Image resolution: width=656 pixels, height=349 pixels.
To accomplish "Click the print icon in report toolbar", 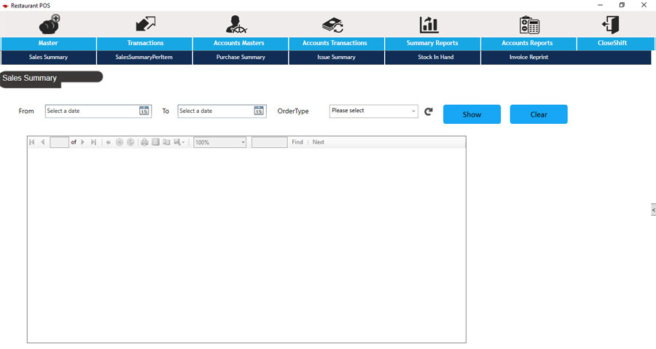I will tap(144, 142).
